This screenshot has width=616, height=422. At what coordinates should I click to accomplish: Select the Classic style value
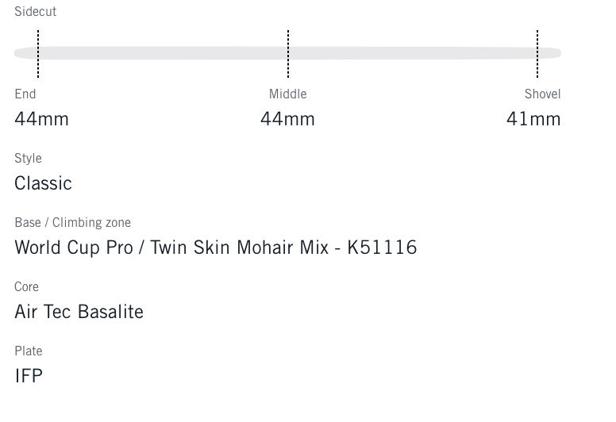pyautogui.click(x=43, y=183)
